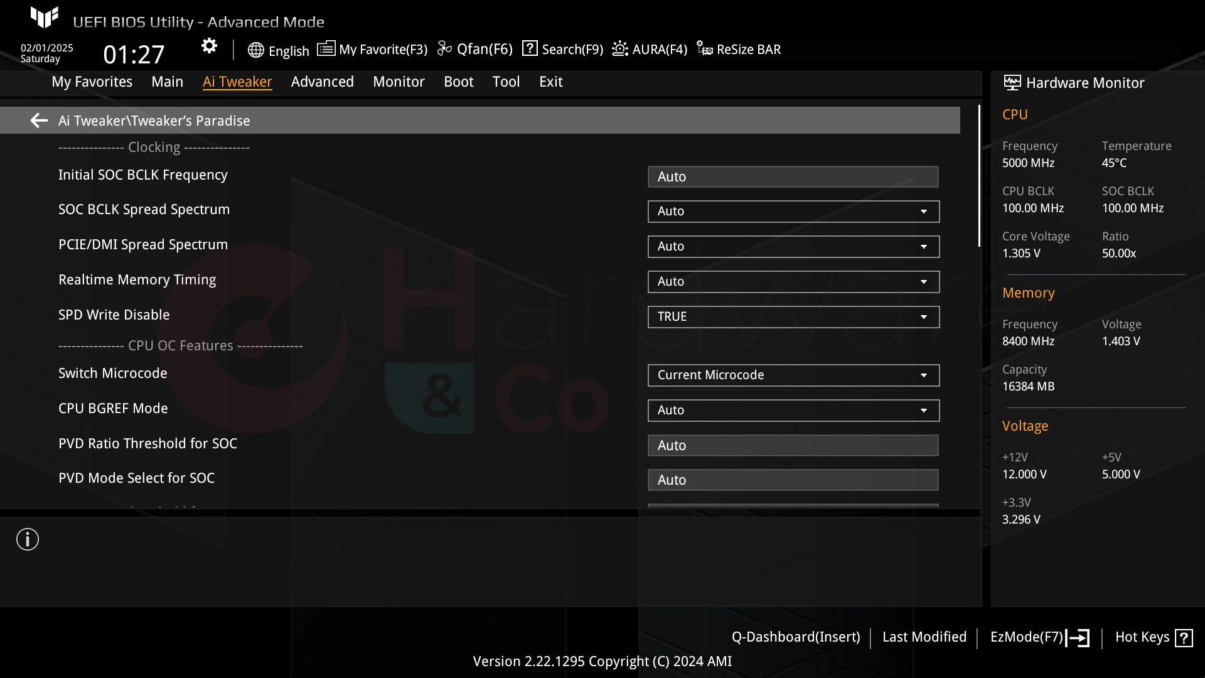Toggle ReSize BAR
The width and height of the screenshot is (1205, 678).
(749, 49)
